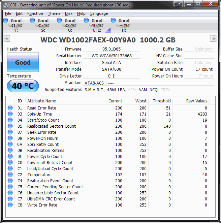
Task: Go to next disk arrow
Action: point(214,38)
